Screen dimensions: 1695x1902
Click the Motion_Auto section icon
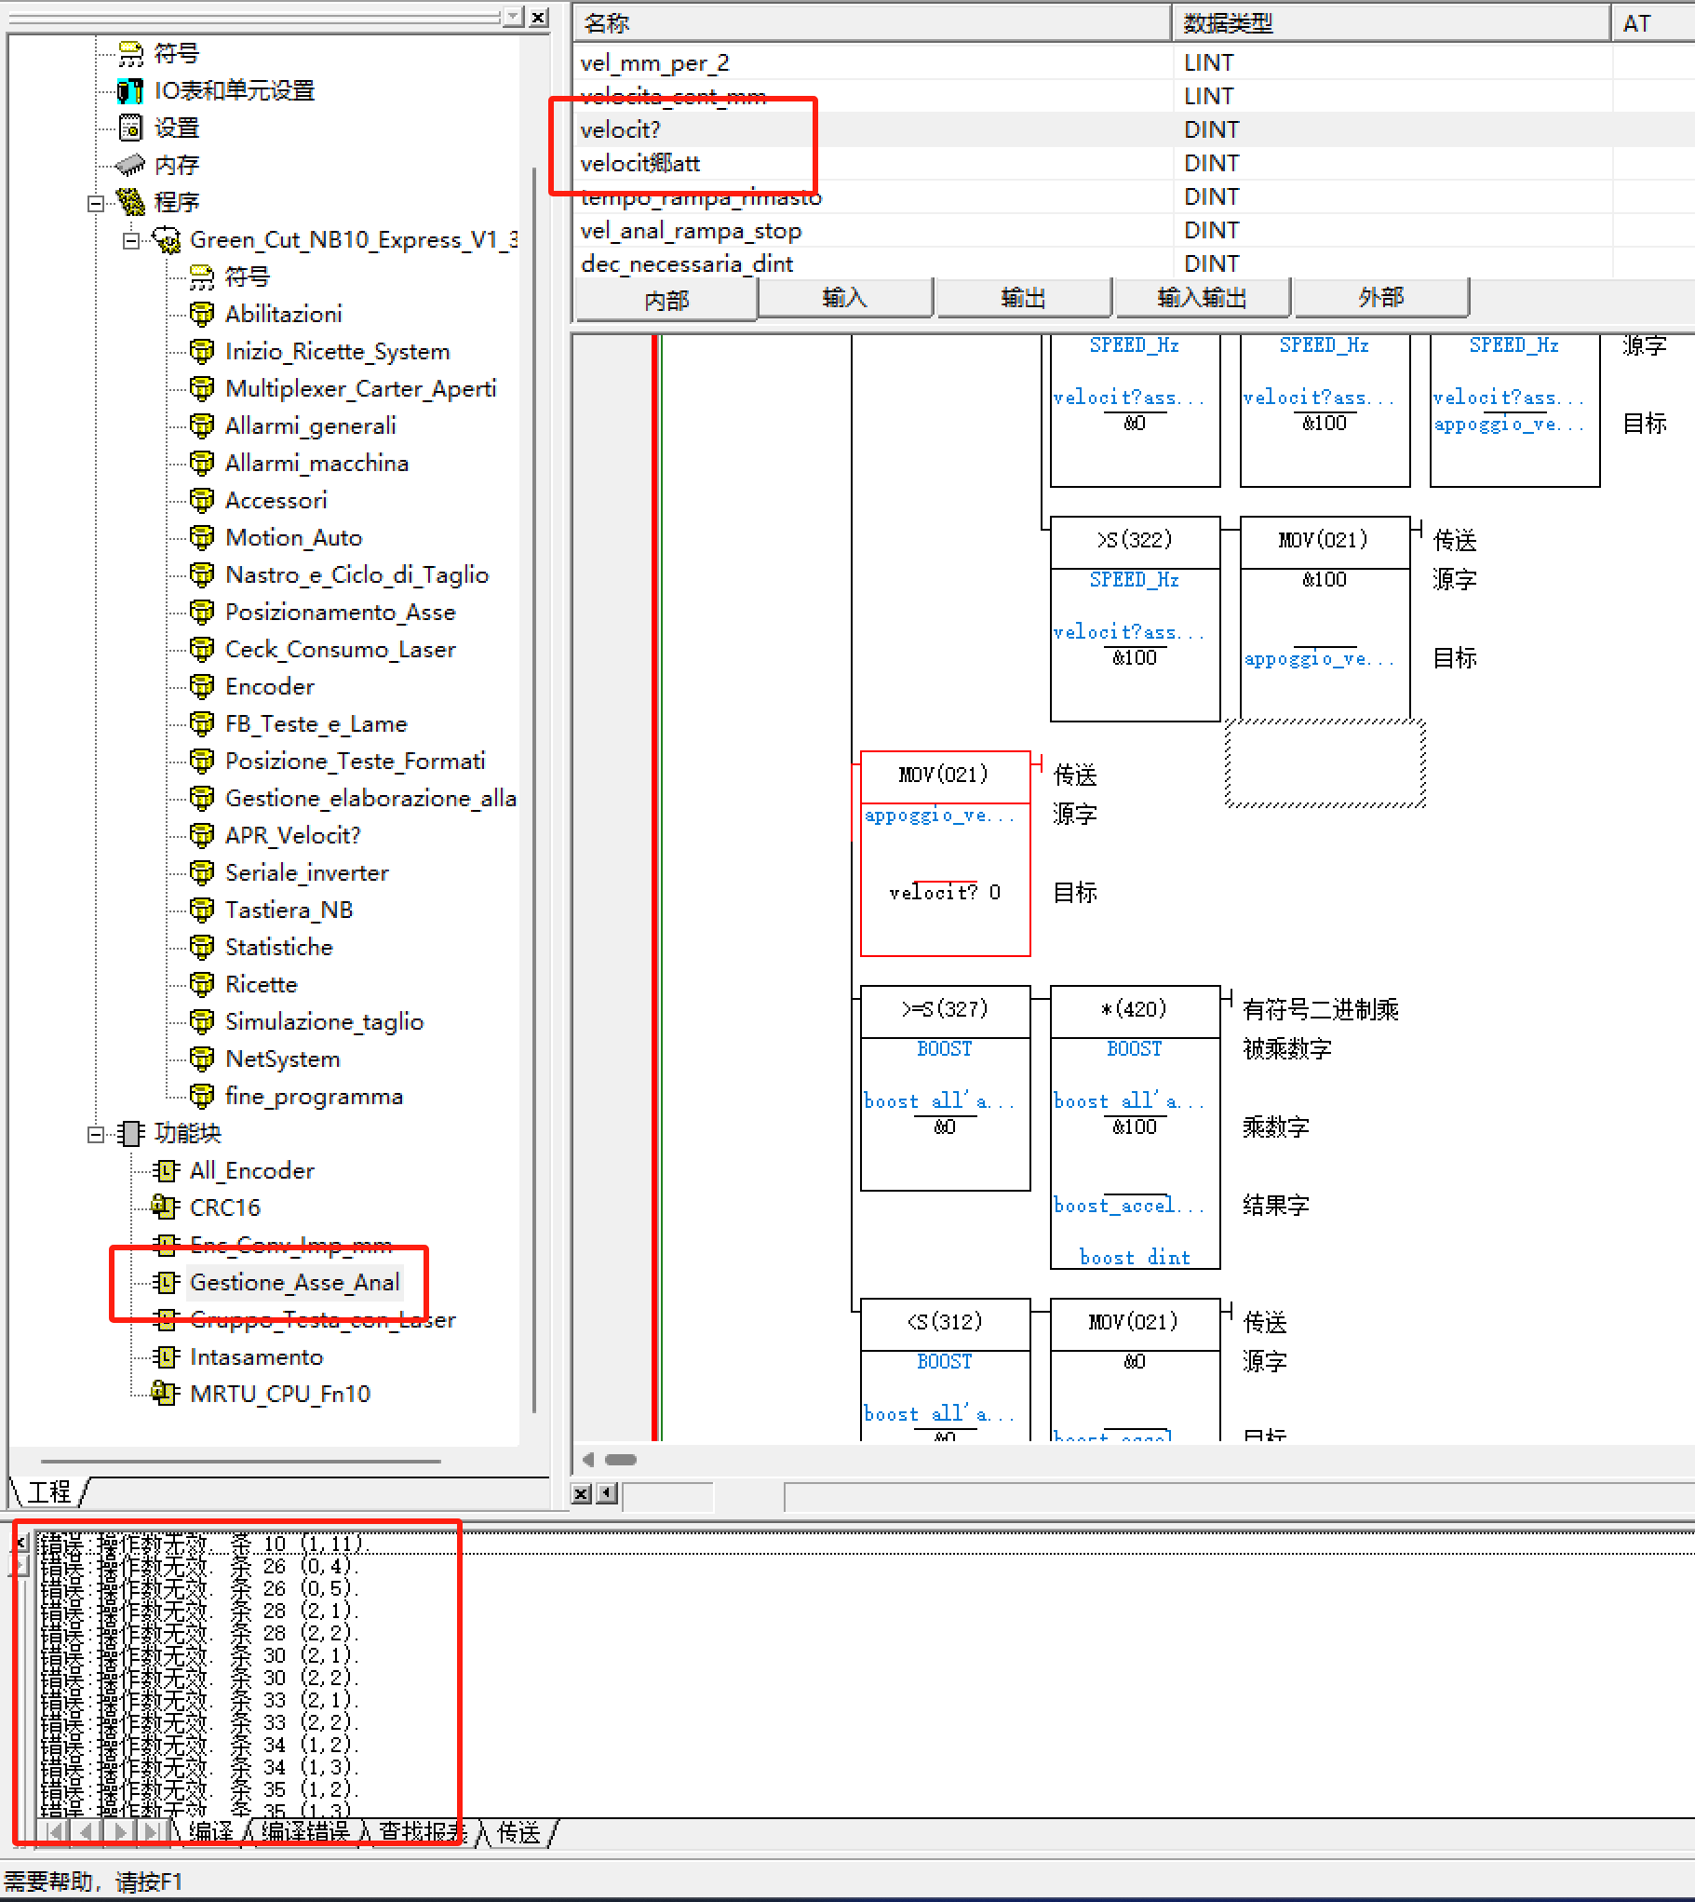tap(201, 537)
